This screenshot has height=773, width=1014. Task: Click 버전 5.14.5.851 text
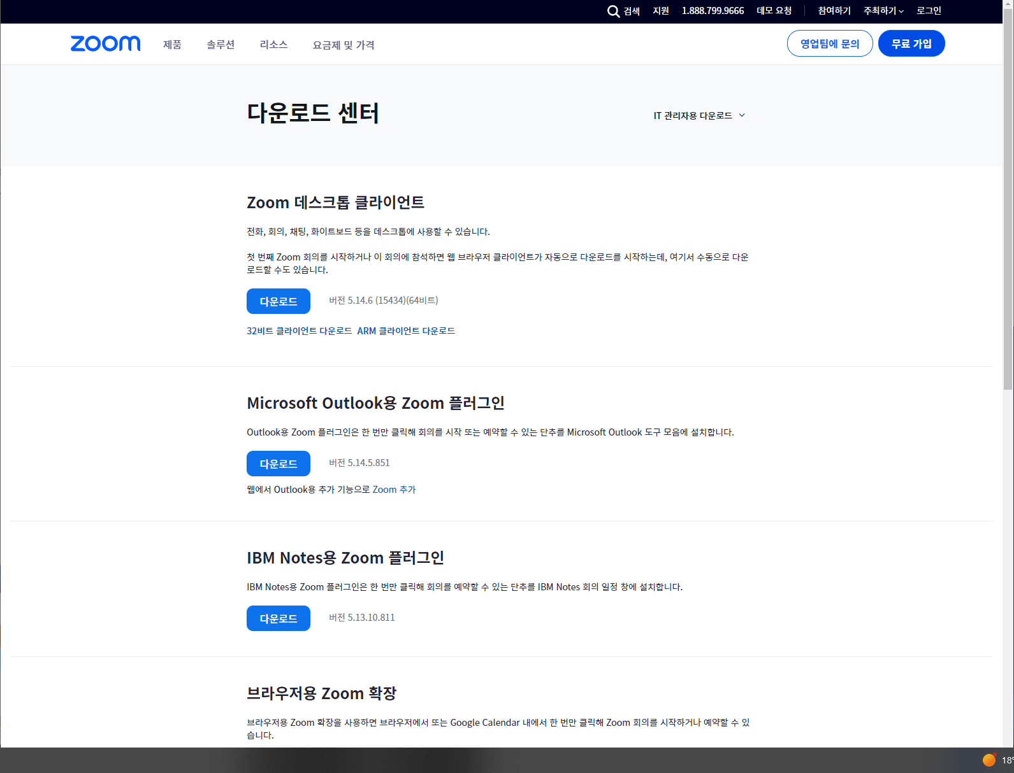(359, 463)
